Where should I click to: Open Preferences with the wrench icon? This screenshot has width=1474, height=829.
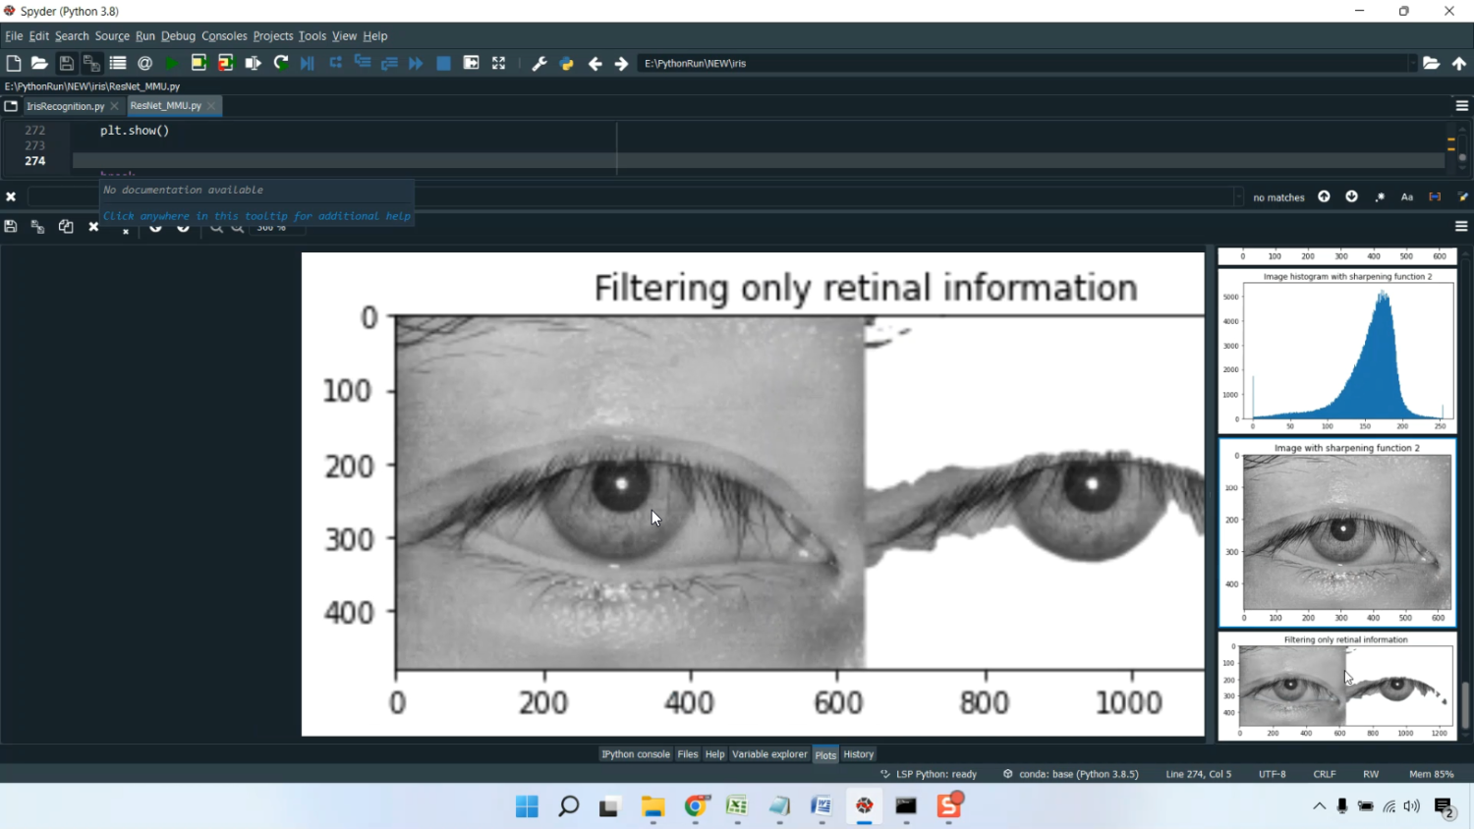tap(539, 63)
